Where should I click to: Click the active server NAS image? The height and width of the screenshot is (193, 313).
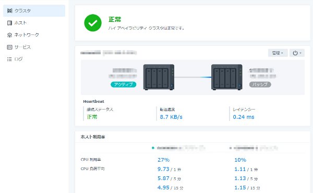point(159,77)
